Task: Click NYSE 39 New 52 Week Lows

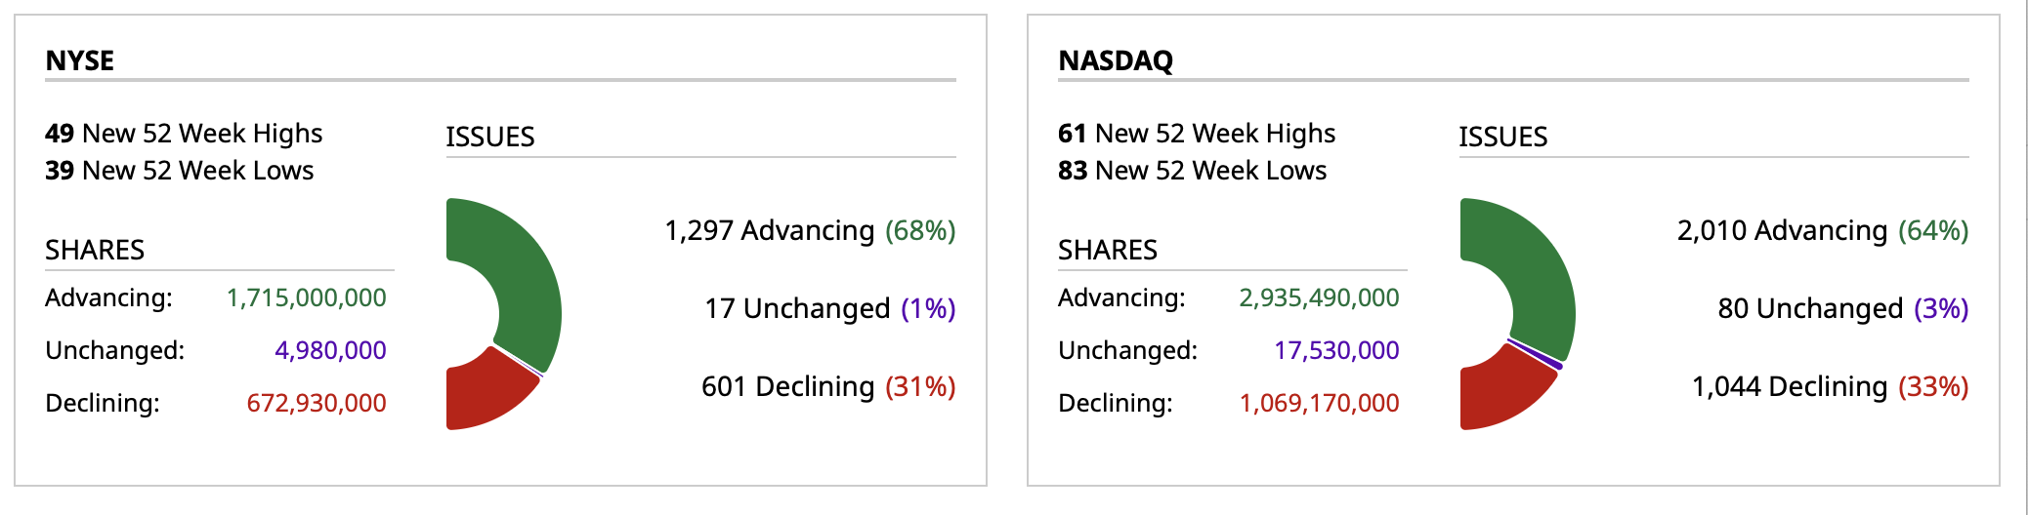Action: (x=180, y=171)
